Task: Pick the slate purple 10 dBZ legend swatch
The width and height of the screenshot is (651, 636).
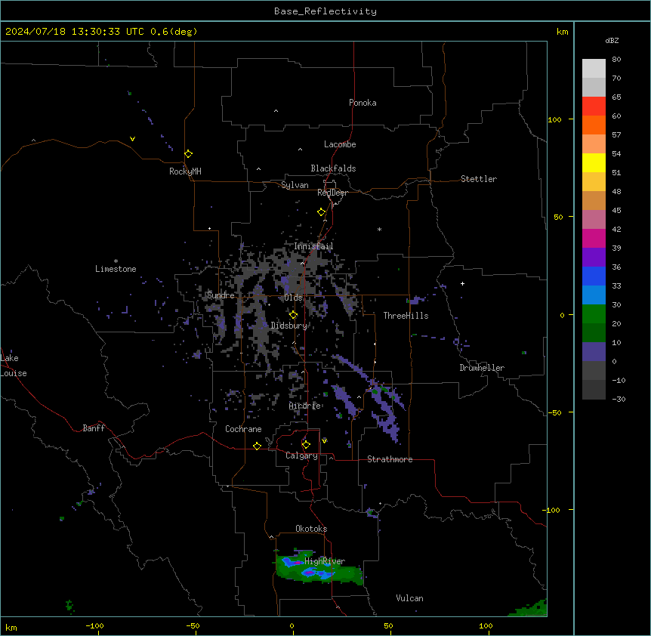Action: pos(594,352)
